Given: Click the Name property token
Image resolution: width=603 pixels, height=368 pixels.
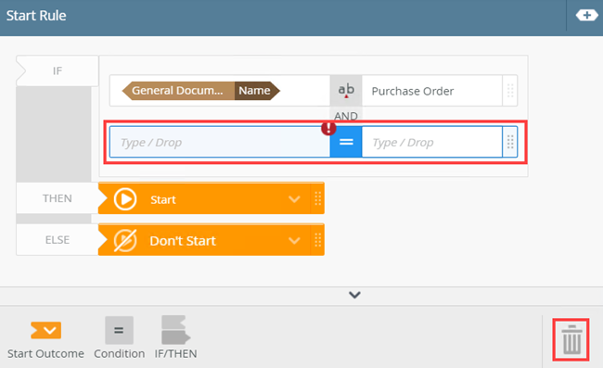Looking at the screenshot, I should (257, 91).
